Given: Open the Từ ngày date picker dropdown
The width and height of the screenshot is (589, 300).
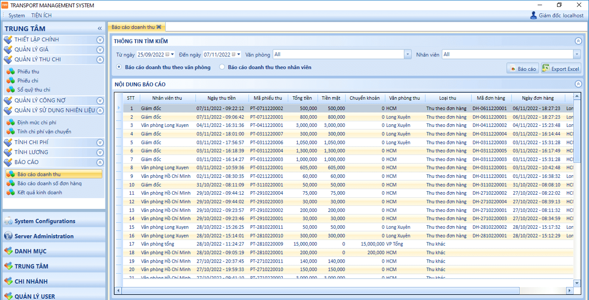Looking at the screenshot, I should coord(173,55).
